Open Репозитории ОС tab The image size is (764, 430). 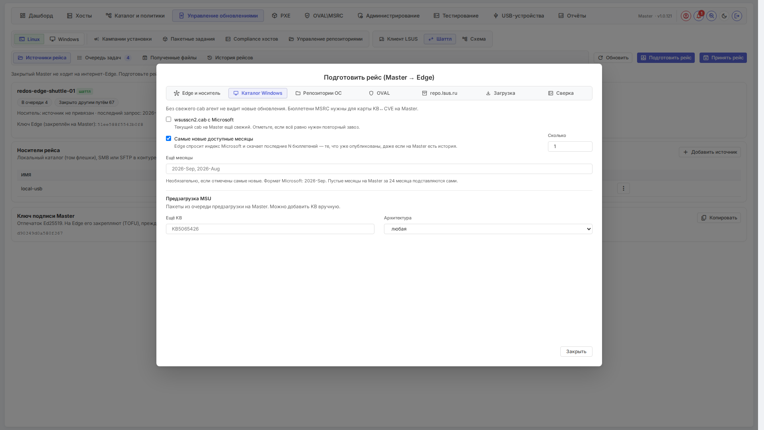click(x=318, y=93)
